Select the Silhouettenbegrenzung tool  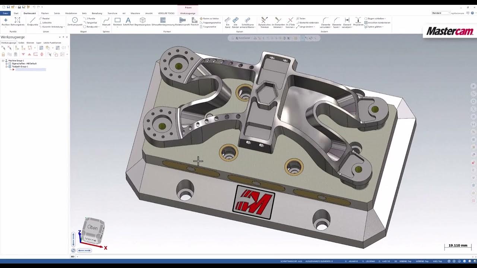(x=163, y=22)
